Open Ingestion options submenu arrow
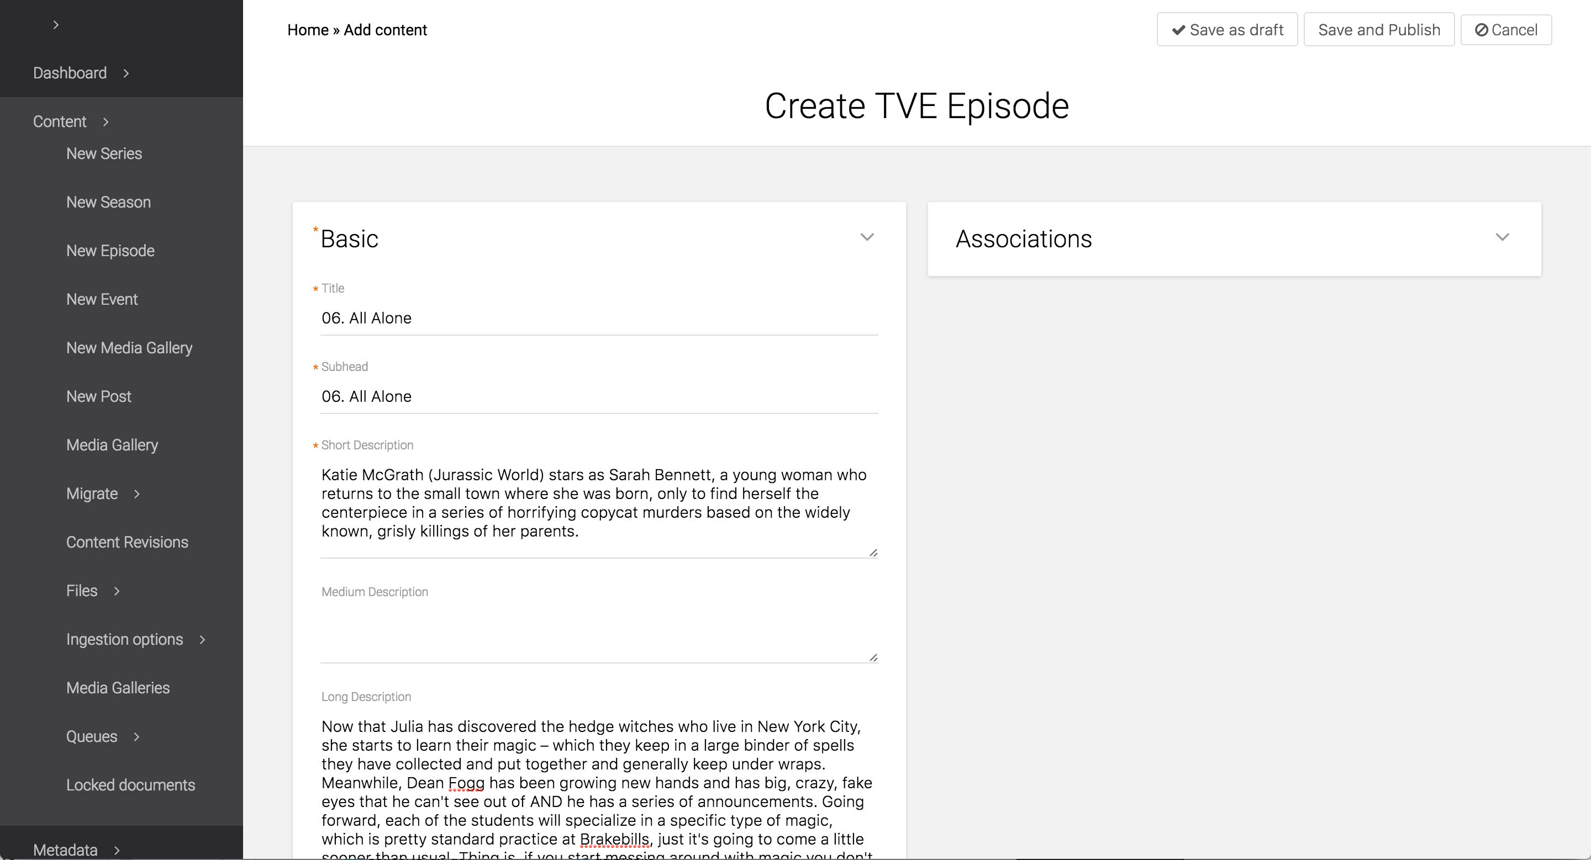Viewport: 1591px width, 860px height. [x=202, y=640]
